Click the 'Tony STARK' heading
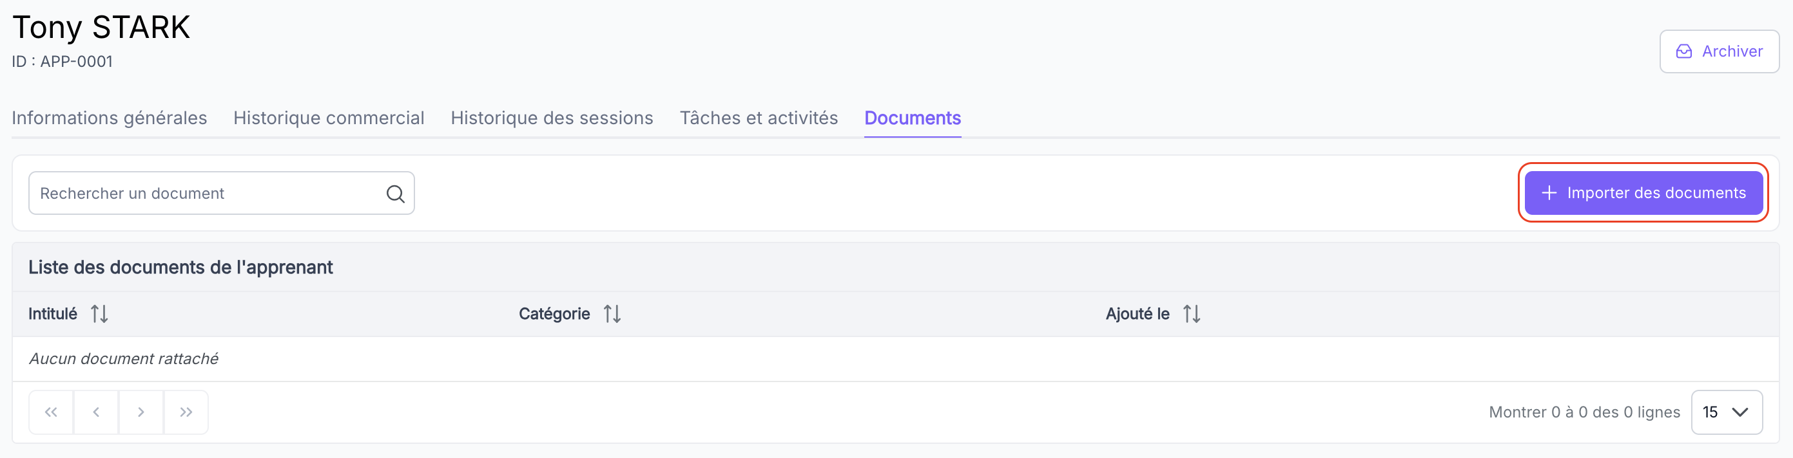The height and width of the screenshot is (458, 1793). (x=101, y=28)
